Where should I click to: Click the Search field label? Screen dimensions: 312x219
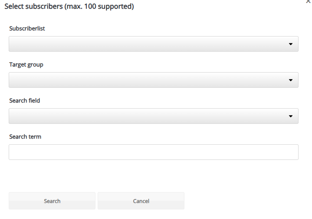[x=24, y=101]
